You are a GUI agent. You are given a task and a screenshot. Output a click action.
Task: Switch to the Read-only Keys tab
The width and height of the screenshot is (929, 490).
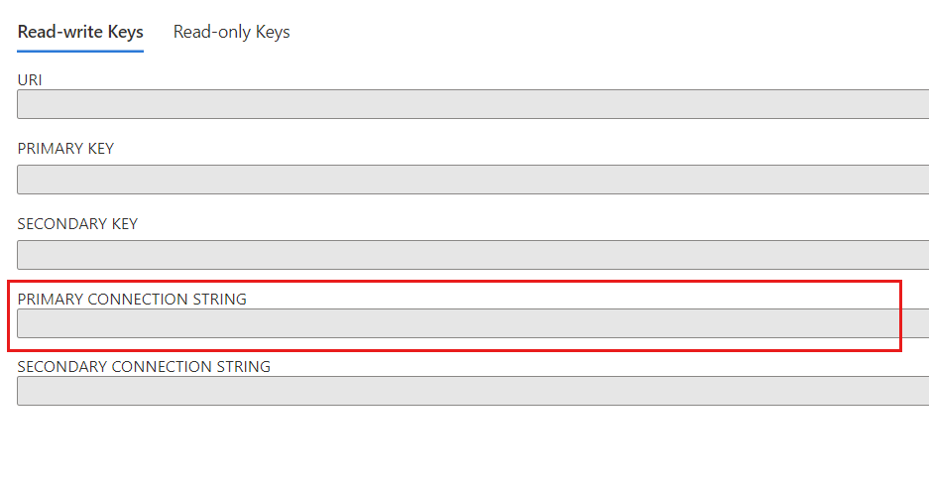231,32
